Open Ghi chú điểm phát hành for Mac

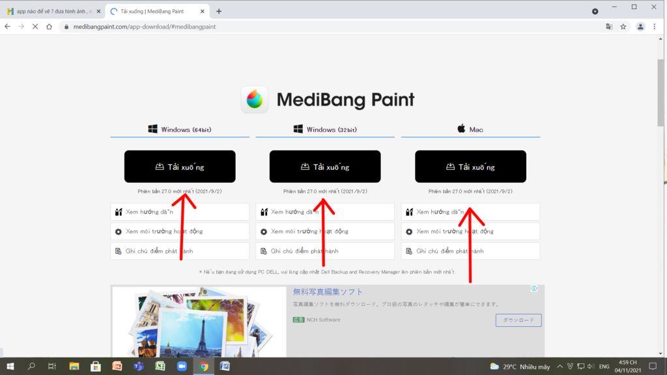coord(470,251)
